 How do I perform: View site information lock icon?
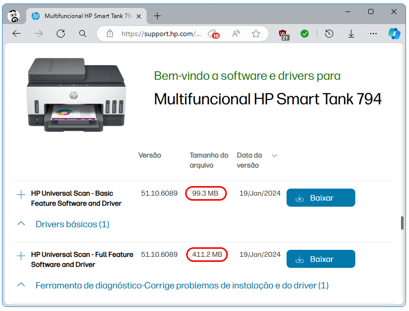tap(110, 34)
